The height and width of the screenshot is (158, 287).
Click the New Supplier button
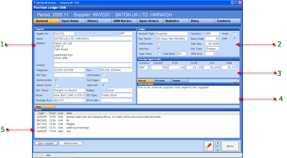pos(46,143)
